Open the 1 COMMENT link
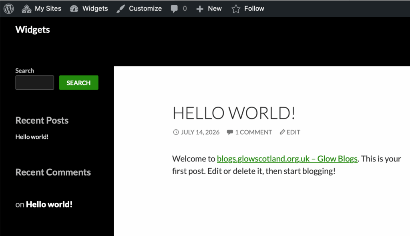Screen dimensions: 410x236 253,132
